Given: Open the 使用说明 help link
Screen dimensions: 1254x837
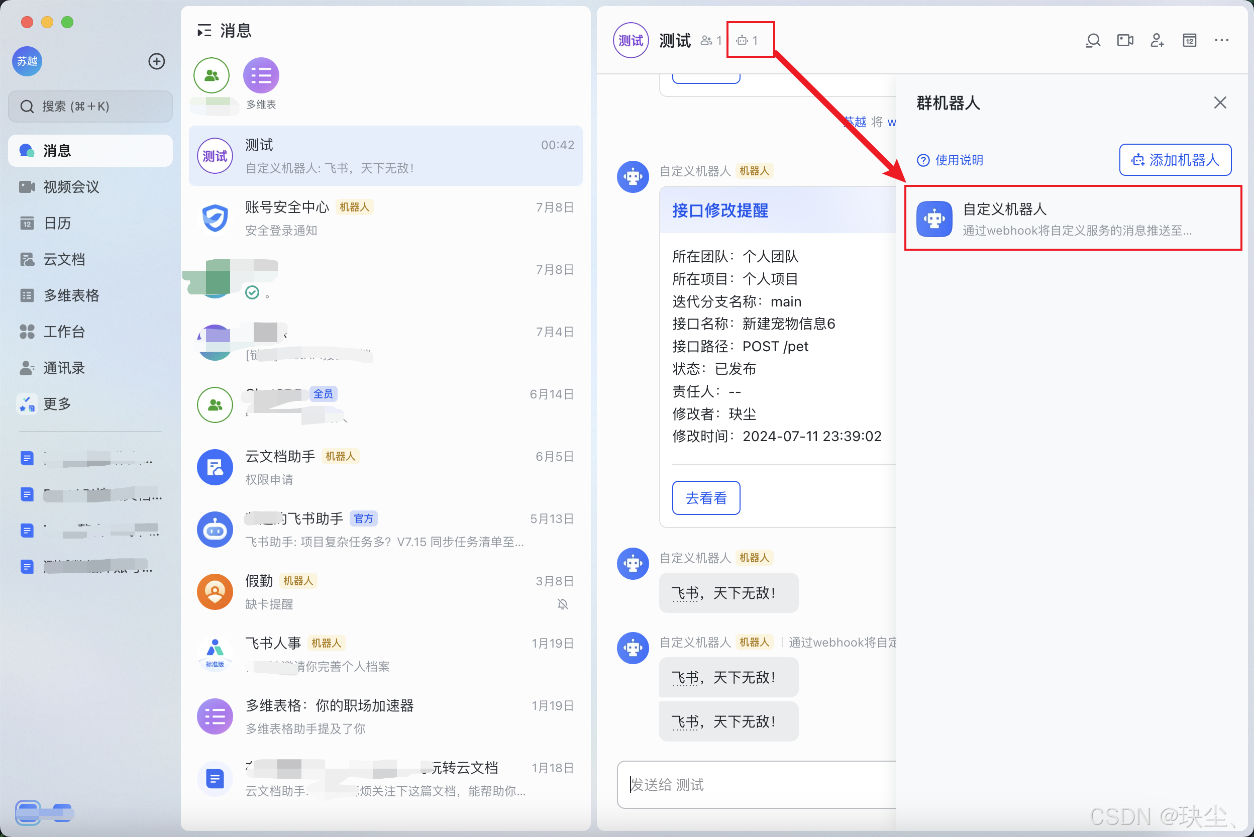Looking at the screenshot, I should point(950,160).
